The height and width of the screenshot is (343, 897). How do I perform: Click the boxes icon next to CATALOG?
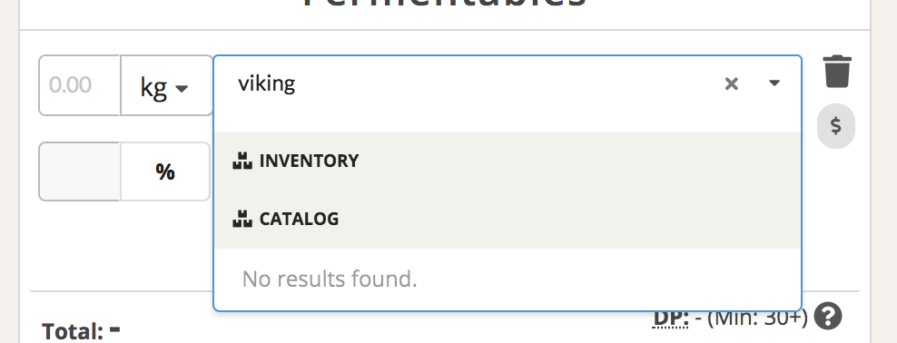(242, 219)
